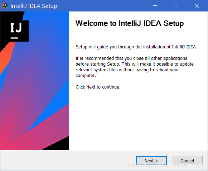Click the 'It is recommended' paragraph
Viewport: 208px width, 171px height.
pyautogui.click(x=135, y=67)
